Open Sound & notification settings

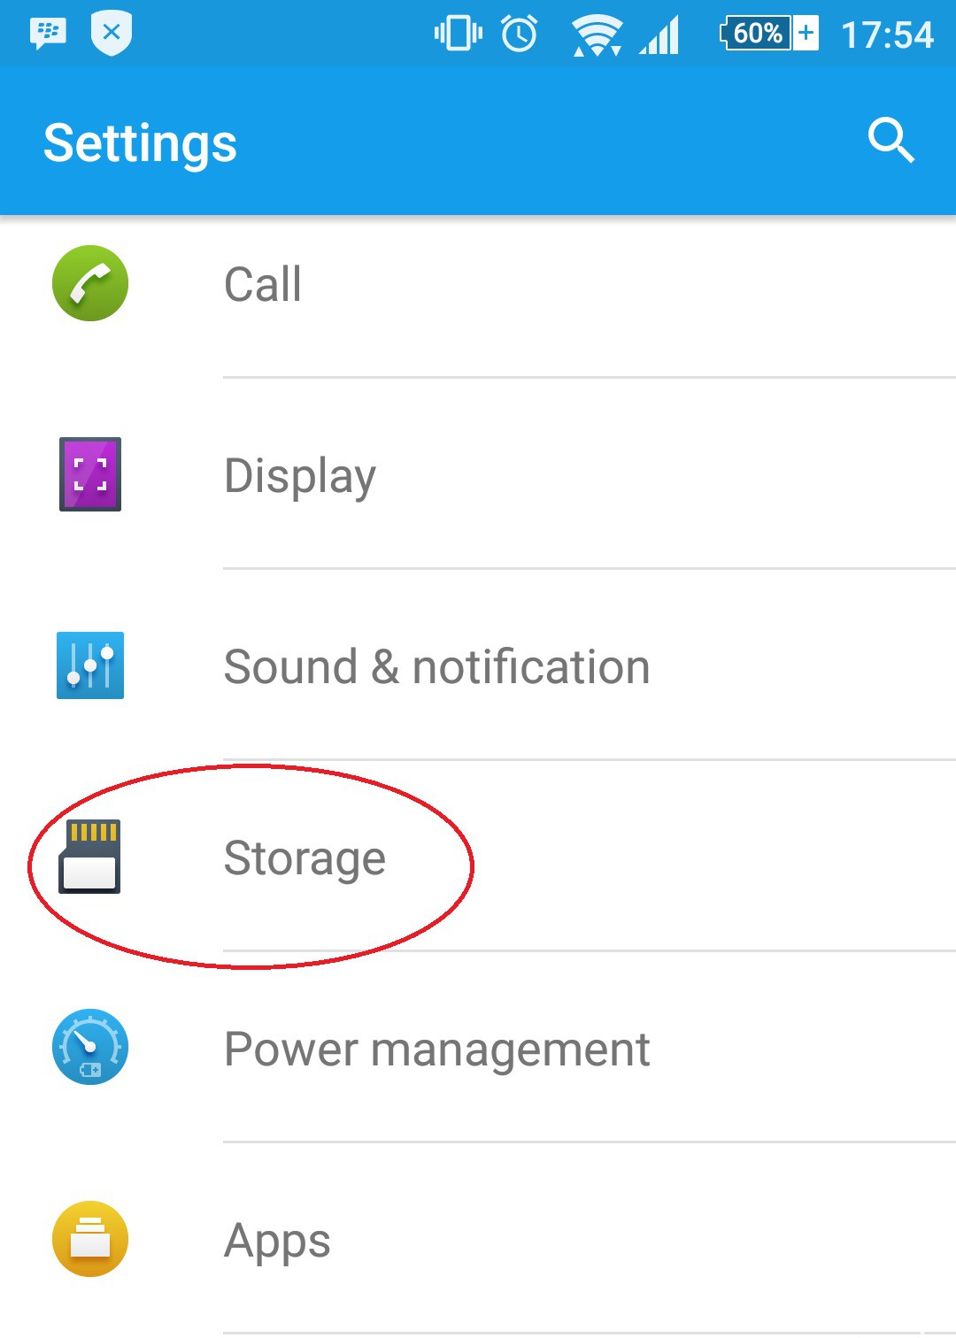(436, 667)
